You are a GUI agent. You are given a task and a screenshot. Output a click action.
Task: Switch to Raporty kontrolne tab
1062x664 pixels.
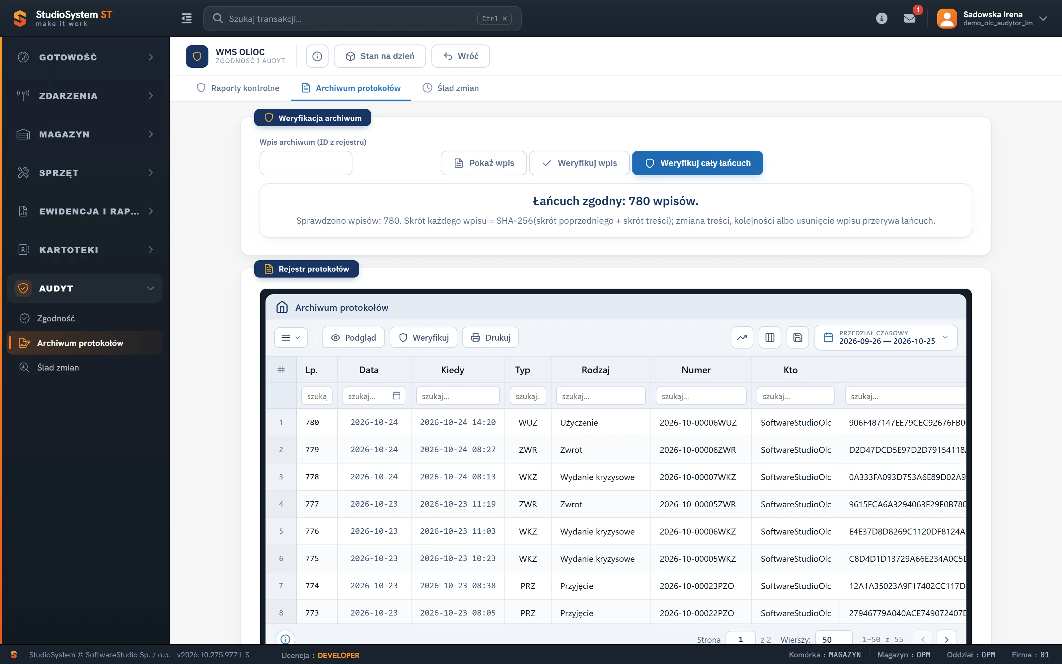(x=238, y=88)
